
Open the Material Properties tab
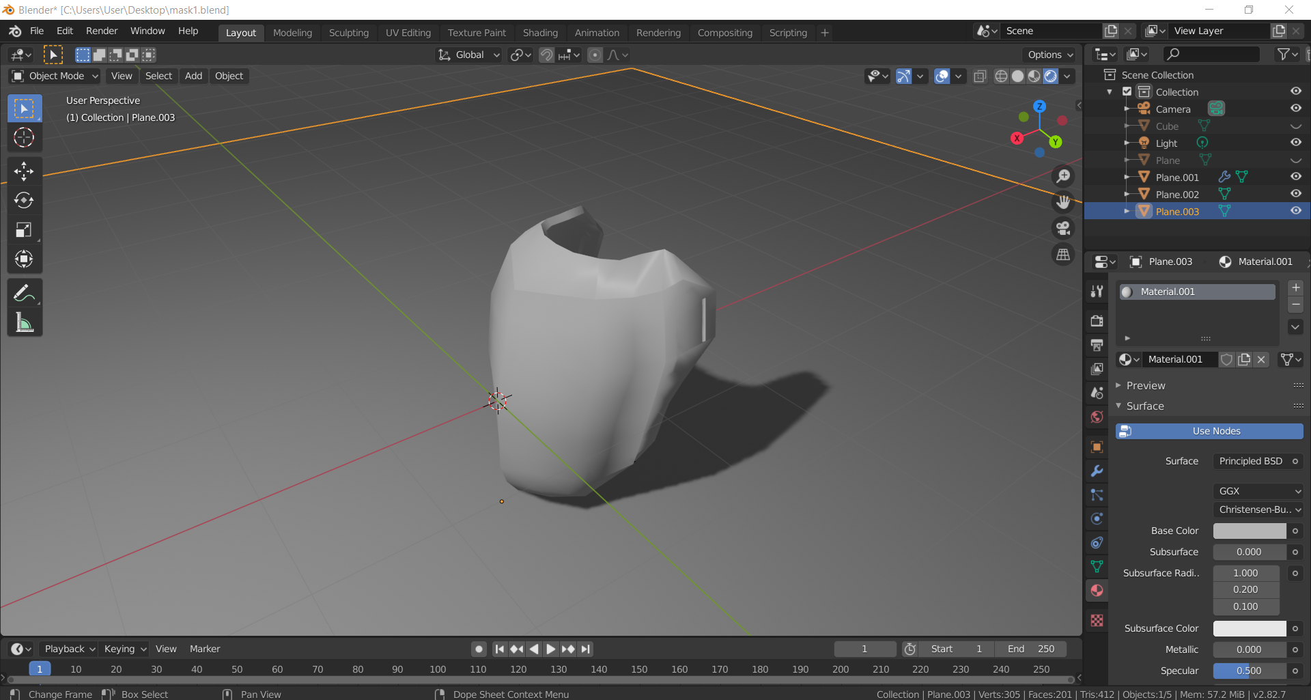(x=1097, y=590)
